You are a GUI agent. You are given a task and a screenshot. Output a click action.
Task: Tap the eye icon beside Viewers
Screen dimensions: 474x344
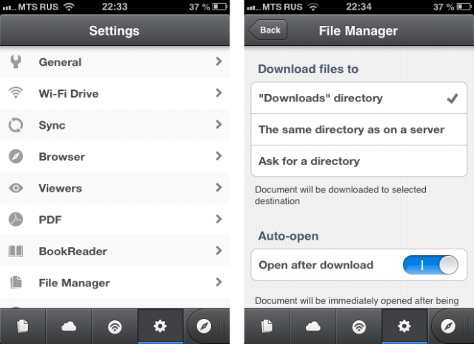(x=16, y=188)
